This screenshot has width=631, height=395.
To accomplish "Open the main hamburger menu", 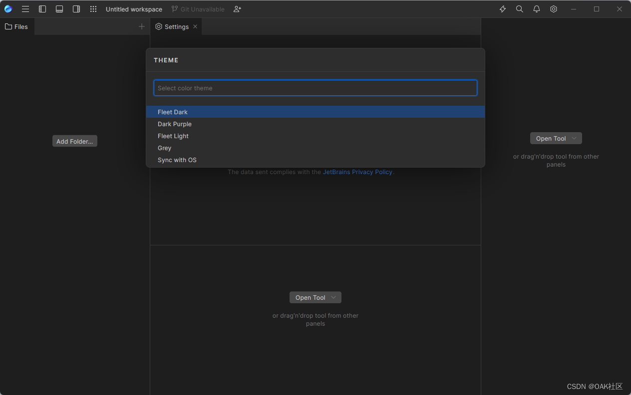I will tap(25, 8).
